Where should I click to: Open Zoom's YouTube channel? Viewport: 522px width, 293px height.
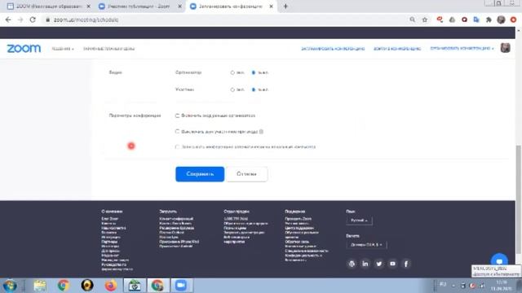pos(392,264)
